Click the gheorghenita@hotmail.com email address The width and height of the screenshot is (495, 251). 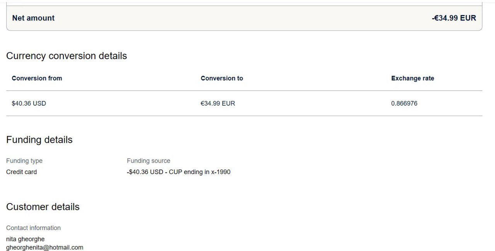coord(45,248)
